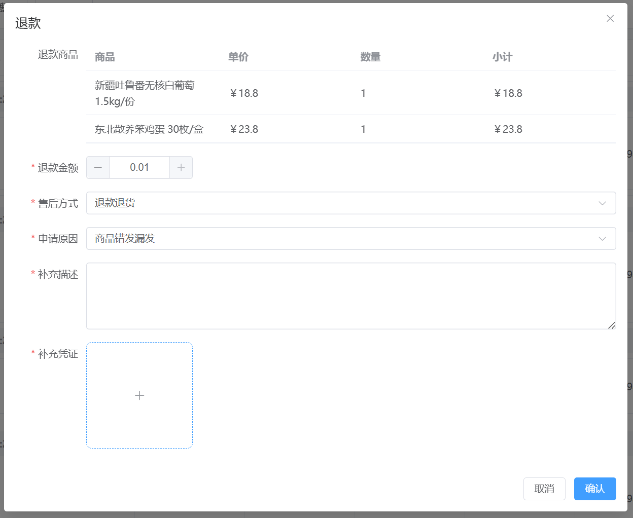Confirm the refund with the 确认 button
Viewport: 633px width, 518px height.
pyautogui.click(x=595, y=489)
